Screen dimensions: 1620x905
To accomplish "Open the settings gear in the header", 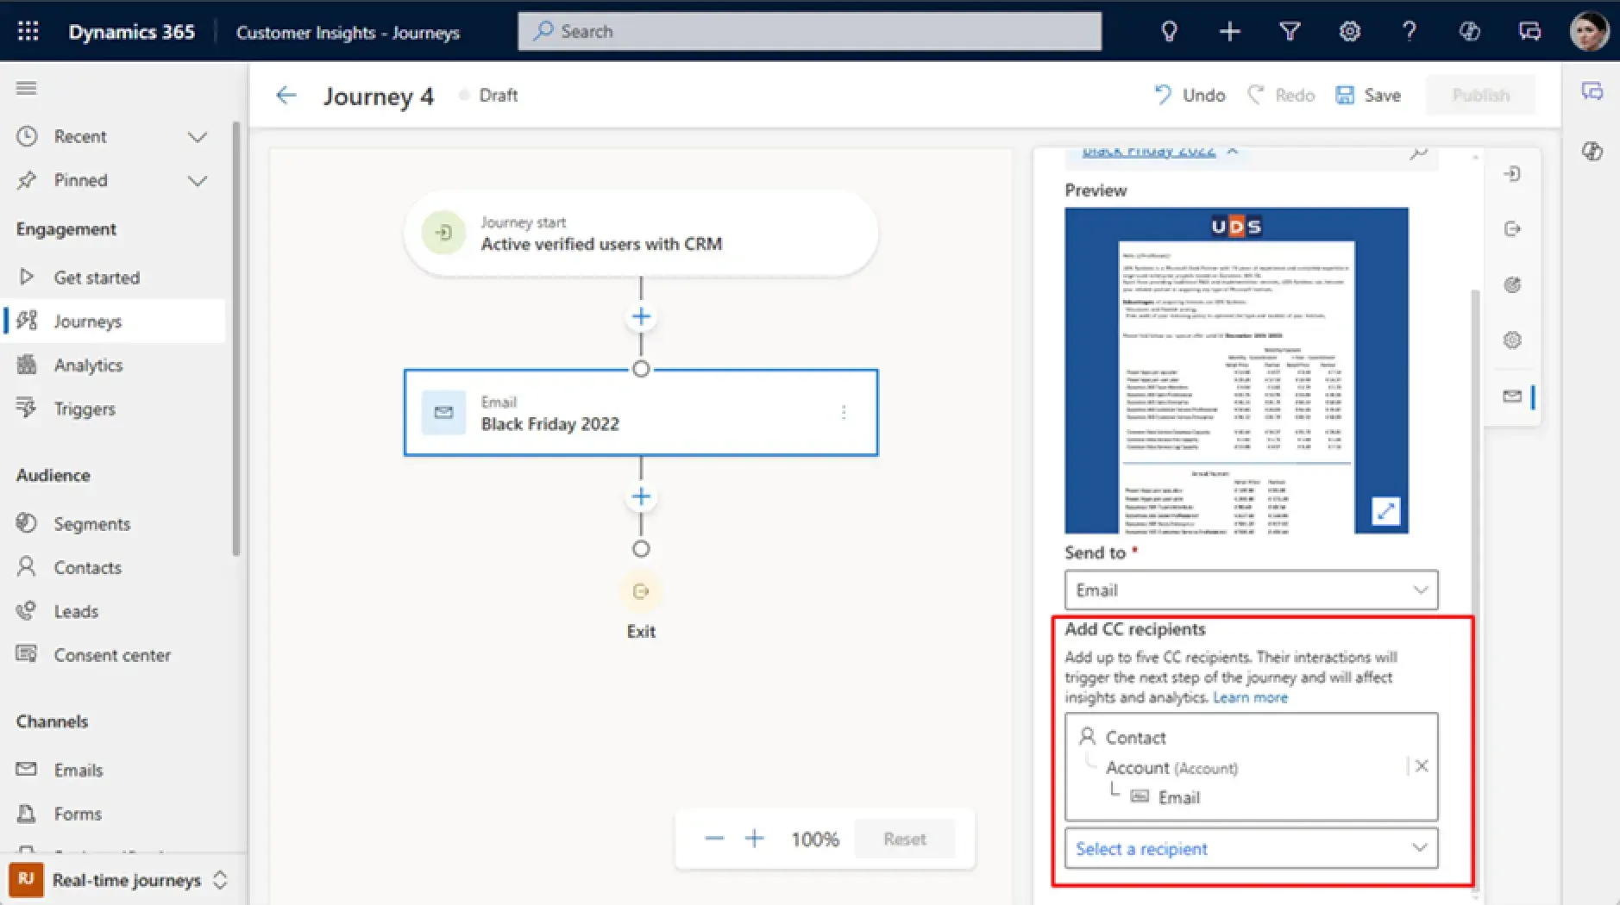I will click(x=1349, y=32).
